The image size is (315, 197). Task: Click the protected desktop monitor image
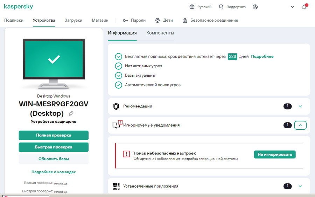[x=54, y=64]
